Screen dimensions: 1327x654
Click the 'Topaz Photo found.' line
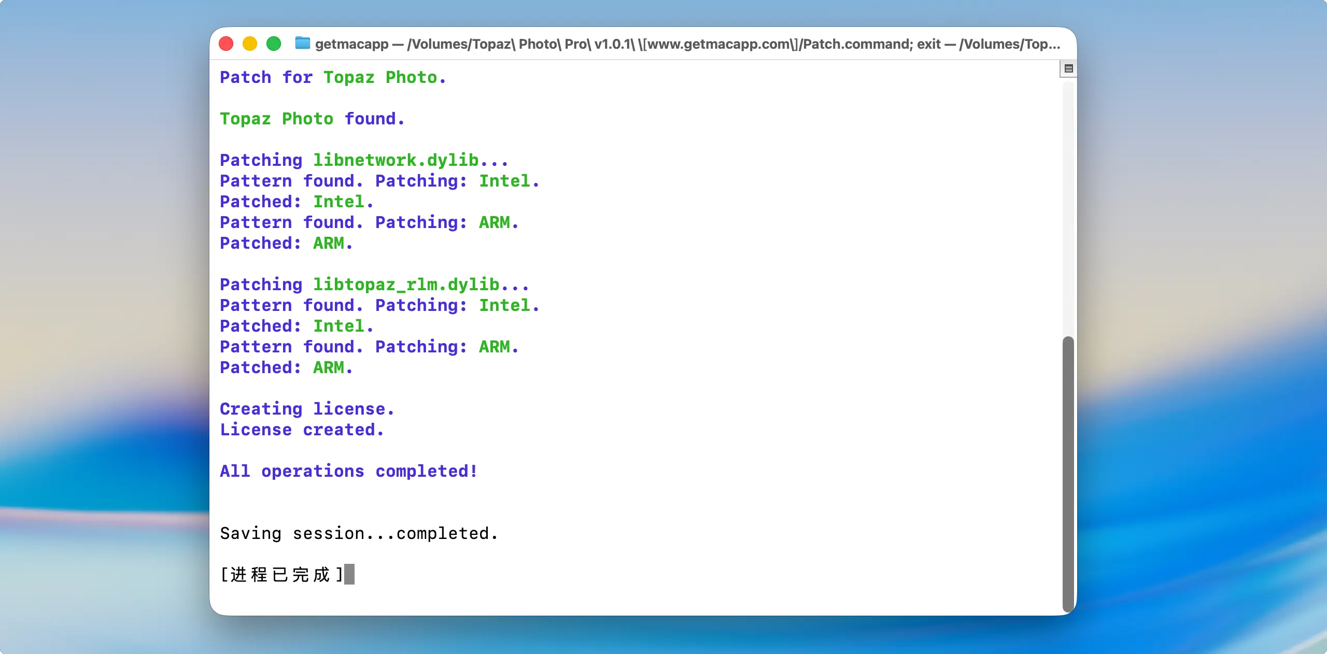[x=312, y=119]
